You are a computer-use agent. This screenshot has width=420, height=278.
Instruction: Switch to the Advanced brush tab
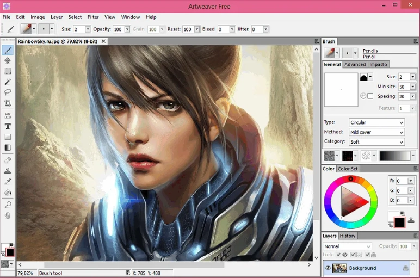(x=355, y=64)
